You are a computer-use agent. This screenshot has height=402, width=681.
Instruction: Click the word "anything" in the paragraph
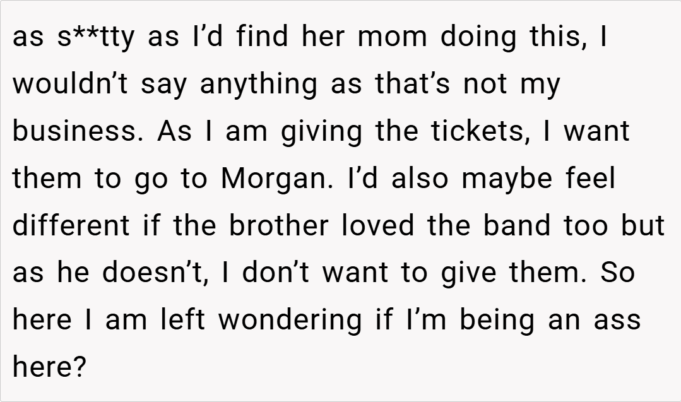pos(259,85)
